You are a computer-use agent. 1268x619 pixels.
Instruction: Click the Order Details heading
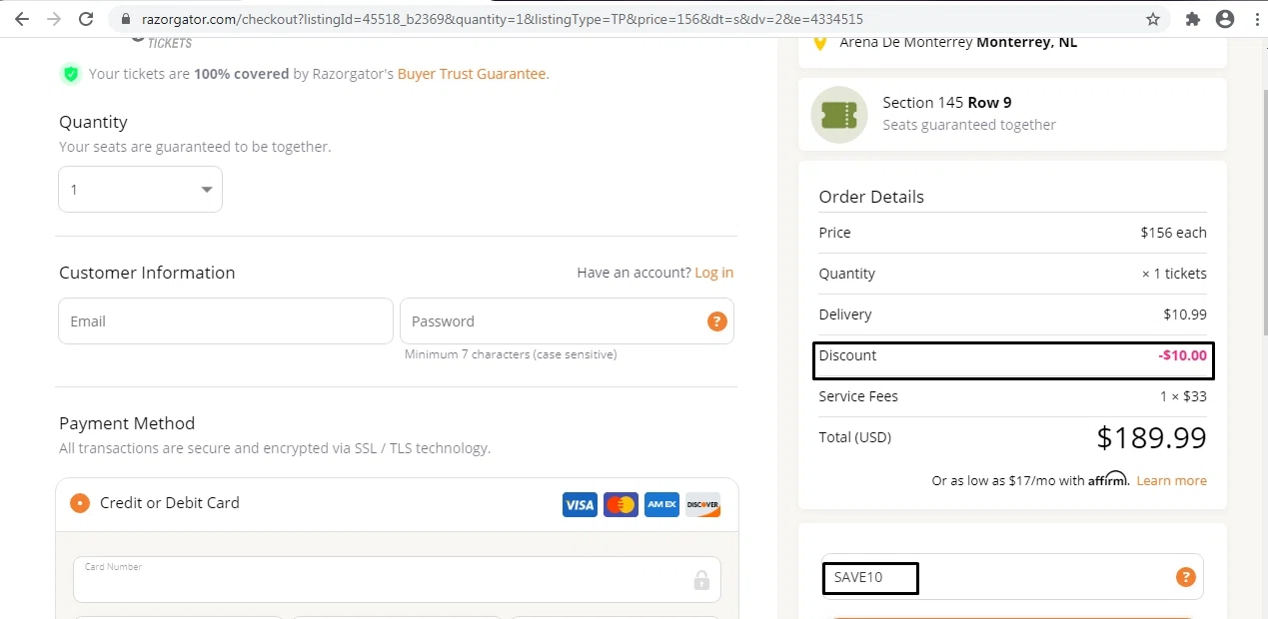pos(871,197)
